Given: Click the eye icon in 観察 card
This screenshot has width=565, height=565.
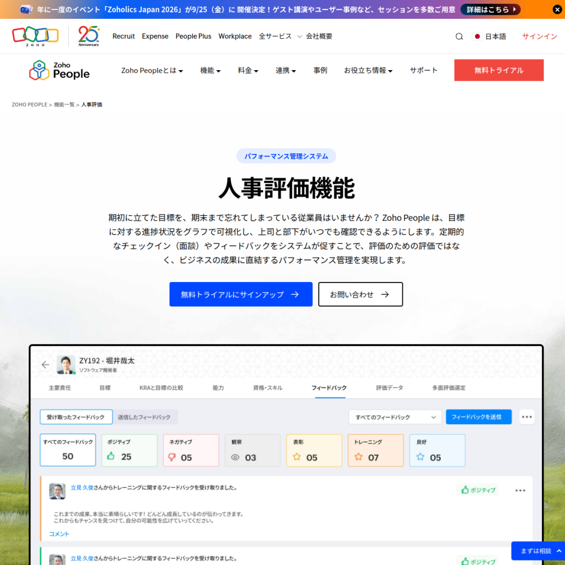Looking at the screenshot, I should click(x=235, y=457).
